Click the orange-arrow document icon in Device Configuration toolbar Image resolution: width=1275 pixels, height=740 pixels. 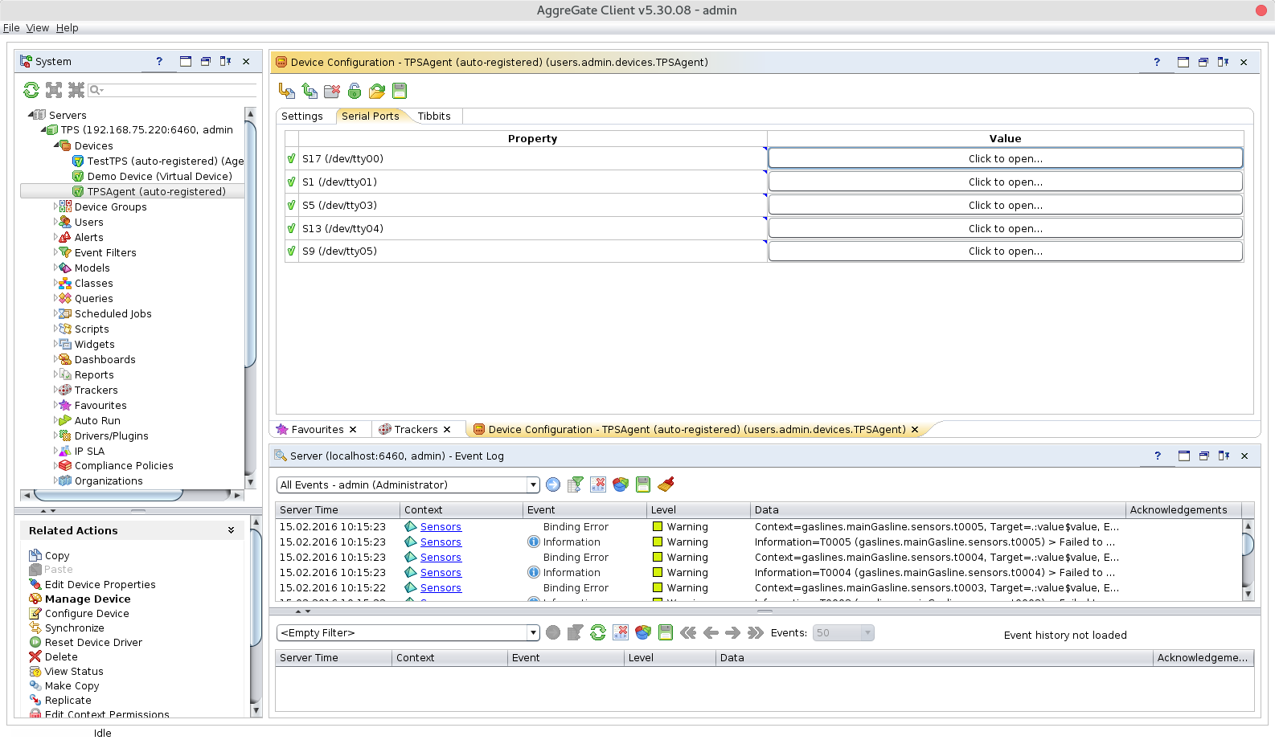[287, 91]
